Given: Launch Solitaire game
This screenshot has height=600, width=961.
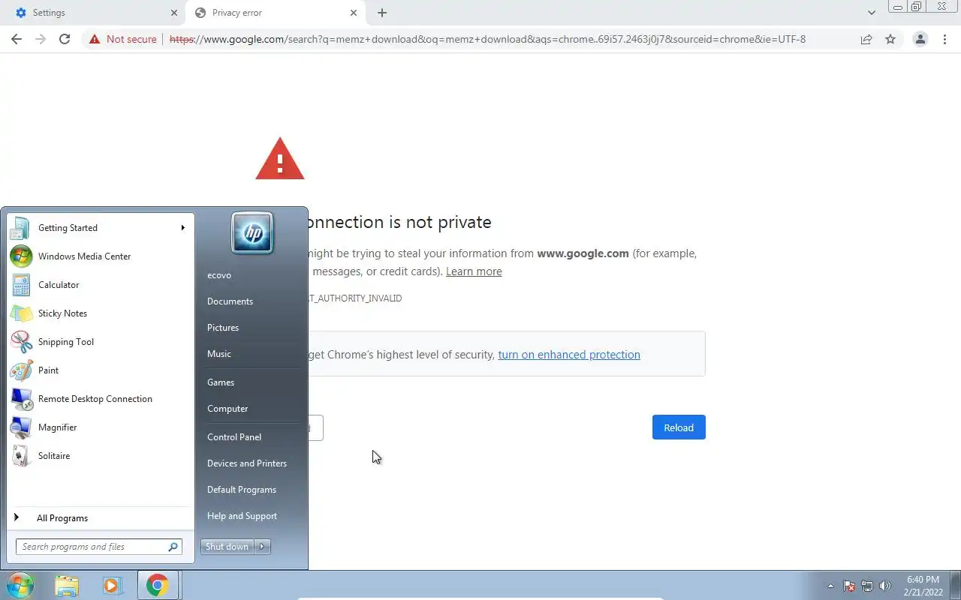Looking at the screenshot, I should click(99, 456).
